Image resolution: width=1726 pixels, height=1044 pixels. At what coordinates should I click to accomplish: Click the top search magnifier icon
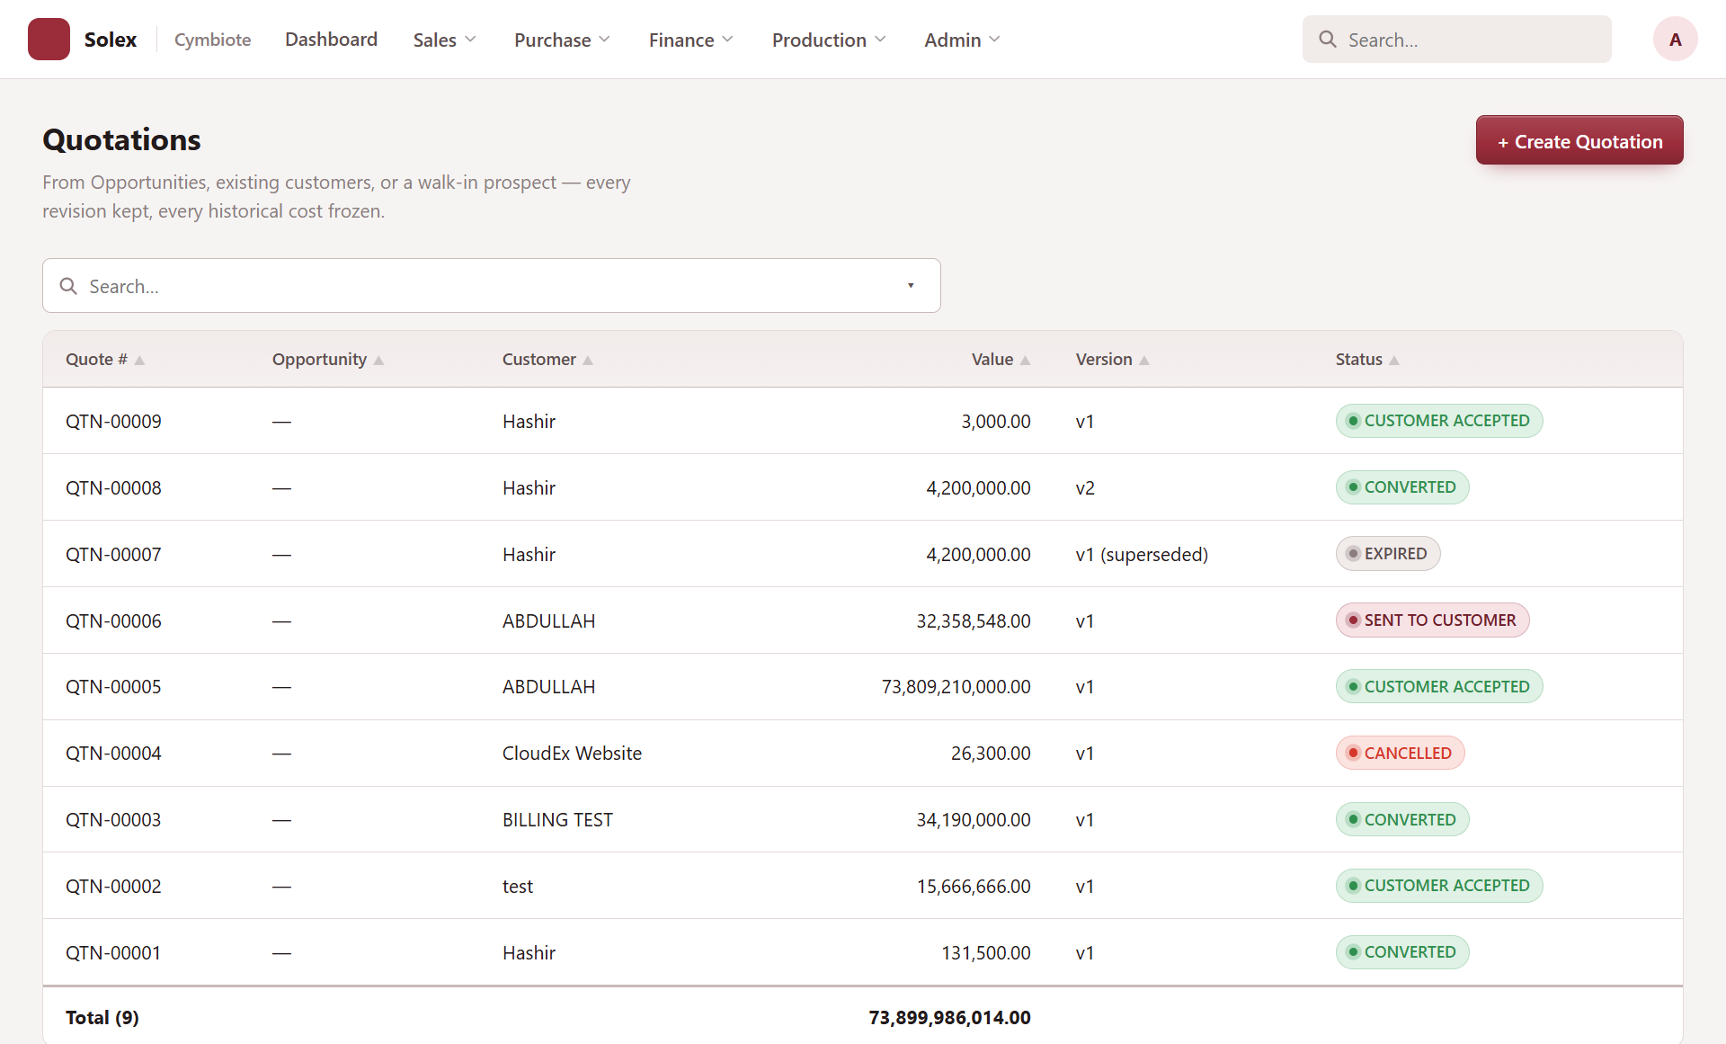pos(1328,40)
